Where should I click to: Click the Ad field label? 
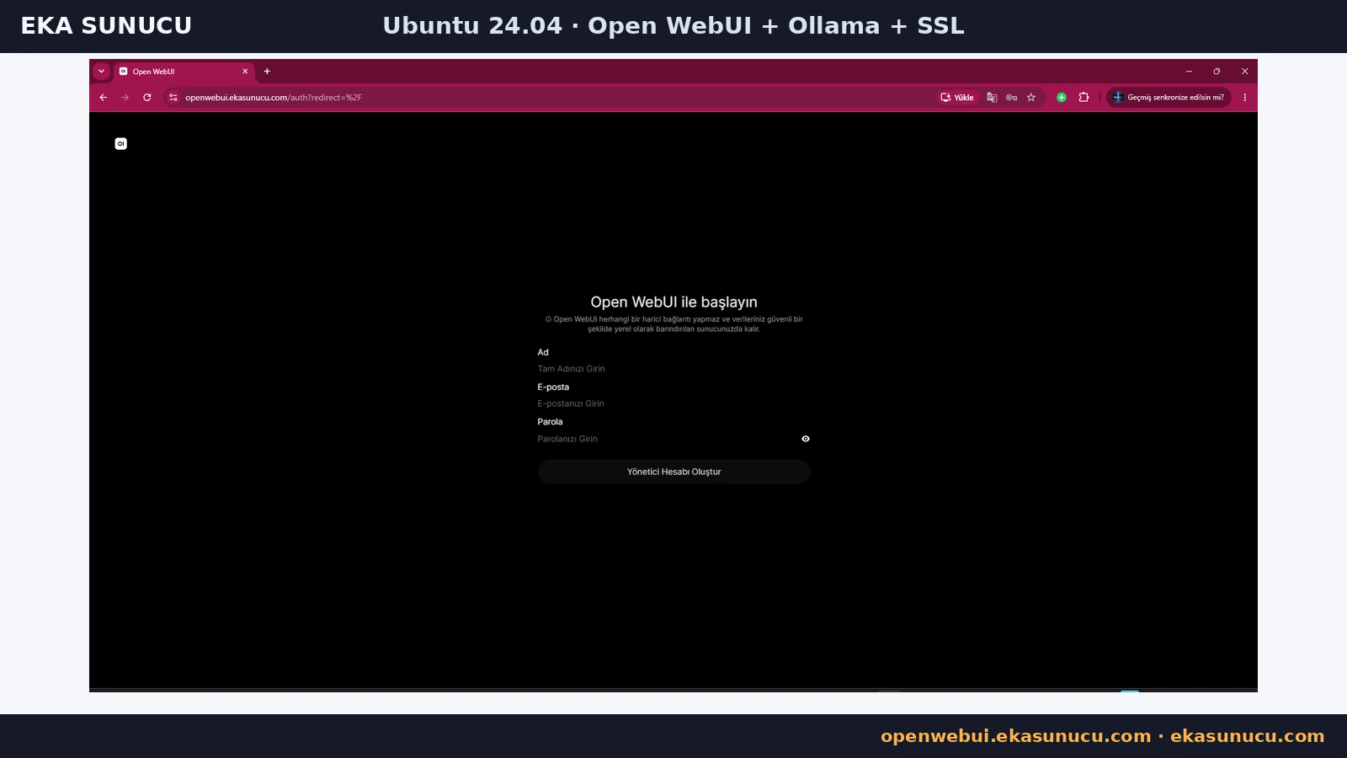click(543, 353)
